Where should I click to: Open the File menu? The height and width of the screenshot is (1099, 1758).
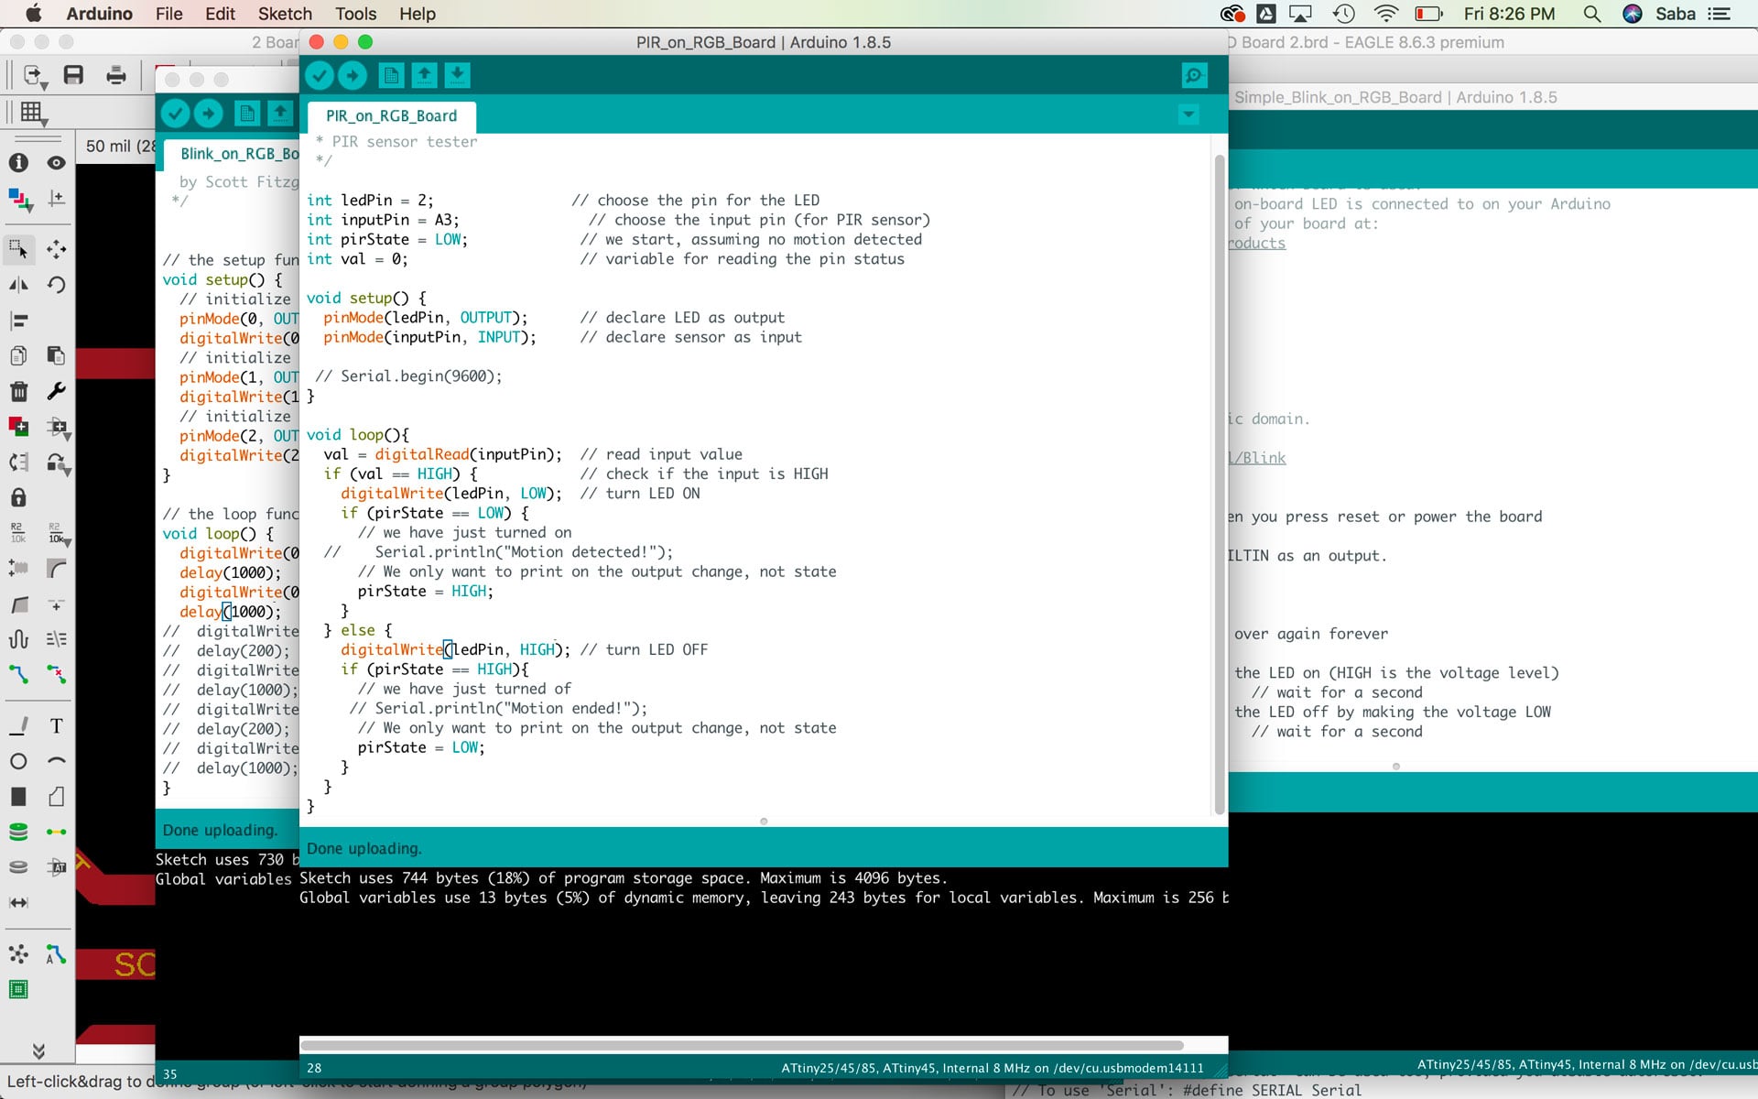(168, 14)
